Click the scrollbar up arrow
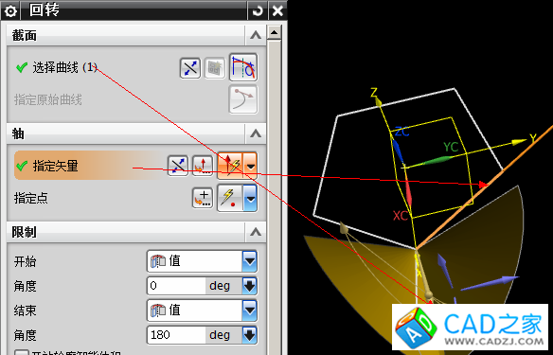Image resolution: width=553 pixels, height=355 pixels. 274,32
